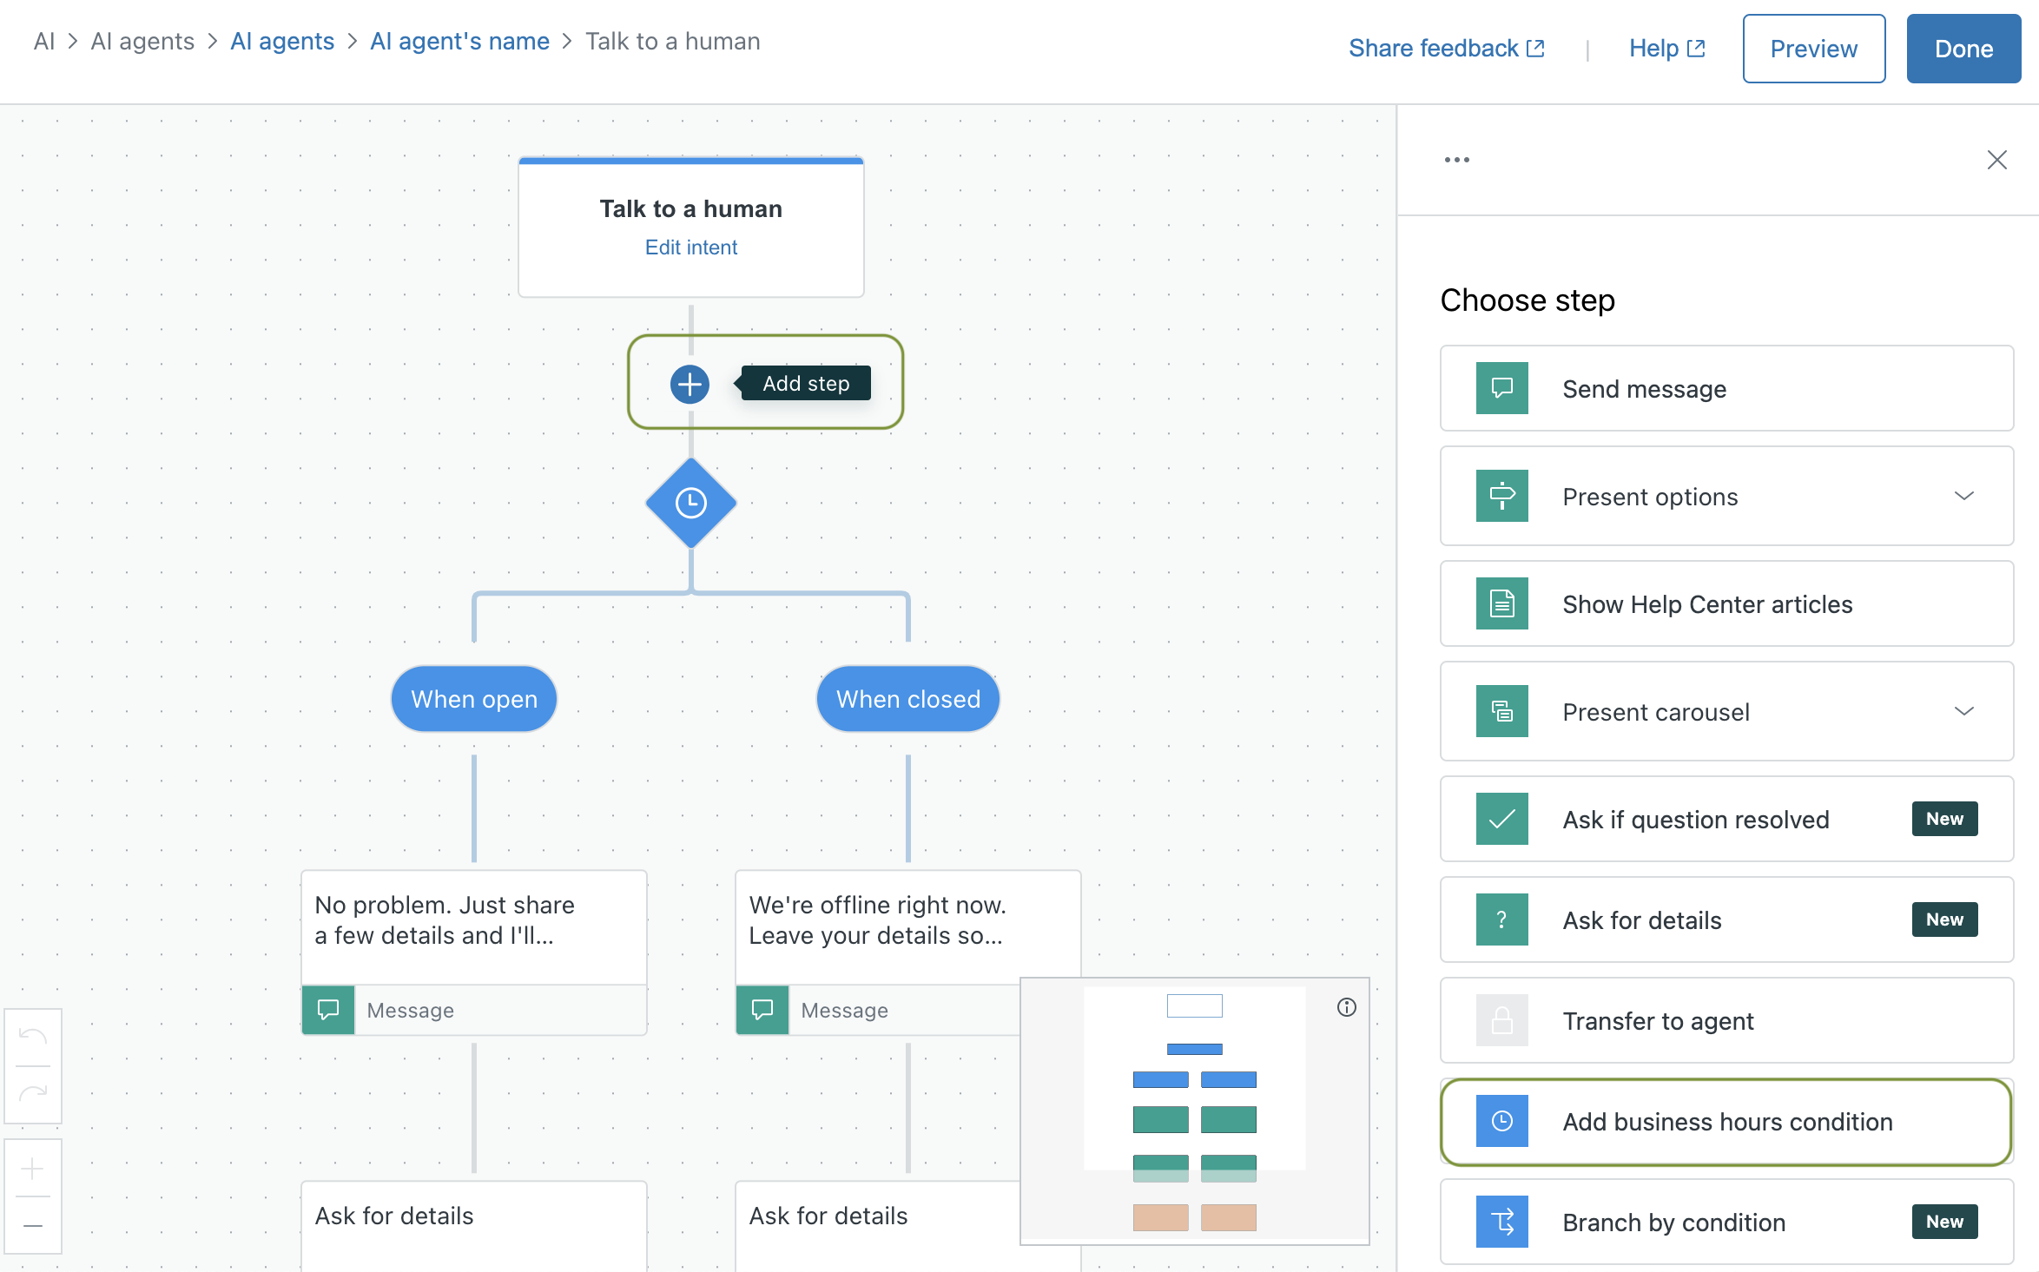Select the When closed branch pill
This screenshot has width=2039, height=1272.
click(x=907, y=699)
